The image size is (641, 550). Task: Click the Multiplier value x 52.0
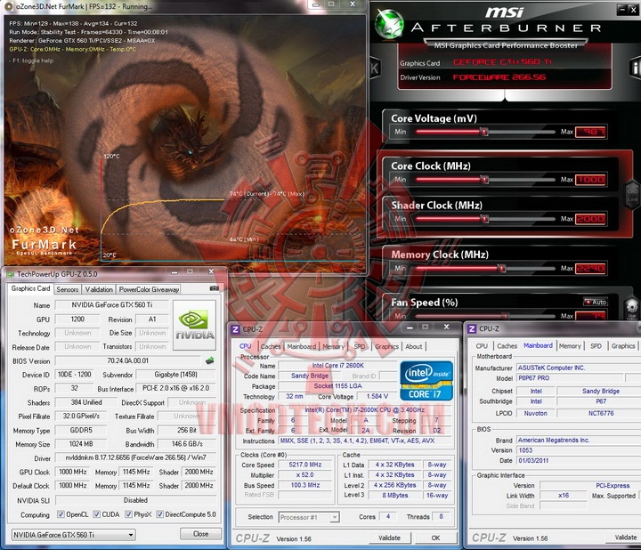click(x=305, y=475)
